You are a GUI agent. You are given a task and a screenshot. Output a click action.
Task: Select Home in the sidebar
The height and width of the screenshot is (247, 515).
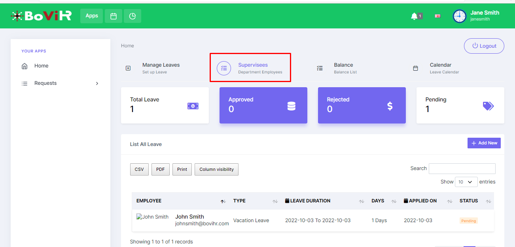41,66
